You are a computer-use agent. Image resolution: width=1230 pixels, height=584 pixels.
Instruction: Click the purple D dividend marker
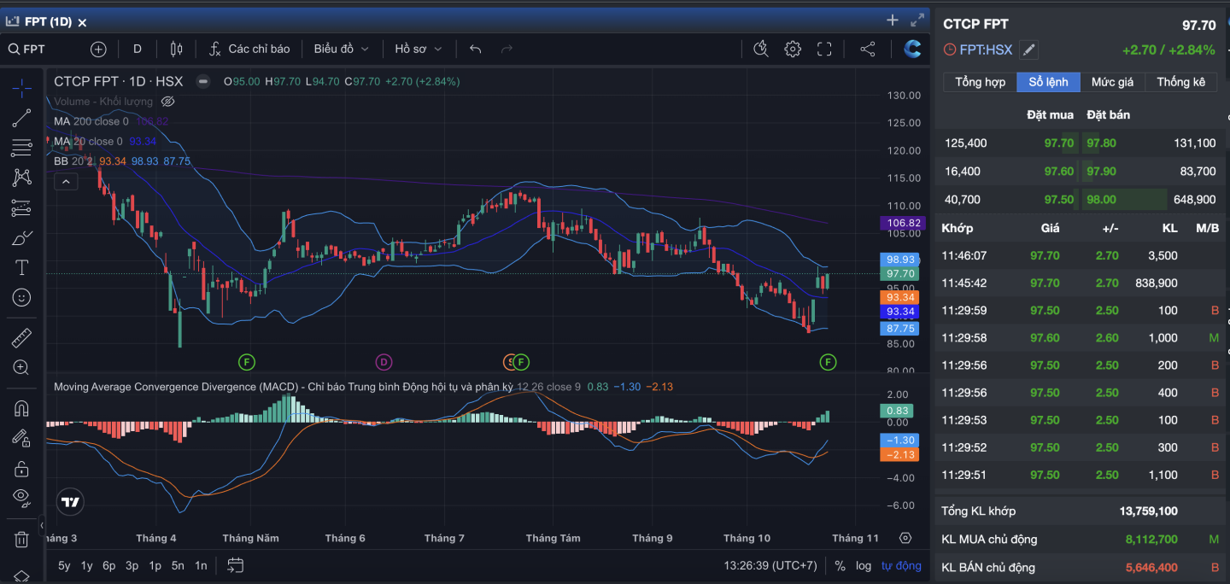(x=384, y=362)
